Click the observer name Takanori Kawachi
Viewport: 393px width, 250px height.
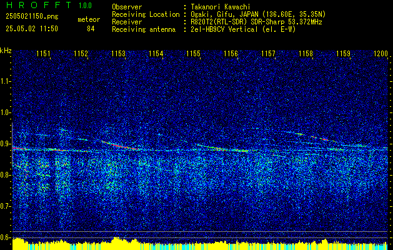point(220,7)
